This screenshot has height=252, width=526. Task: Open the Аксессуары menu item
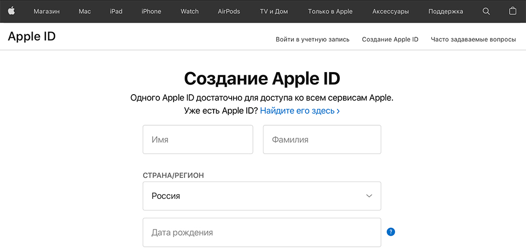click(x=390, y=12)
